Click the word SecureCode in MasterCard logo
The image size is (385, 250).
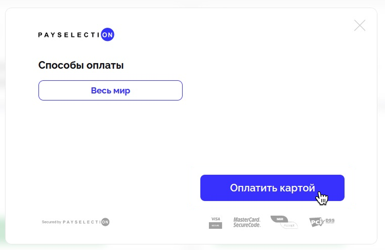[247, 225]
